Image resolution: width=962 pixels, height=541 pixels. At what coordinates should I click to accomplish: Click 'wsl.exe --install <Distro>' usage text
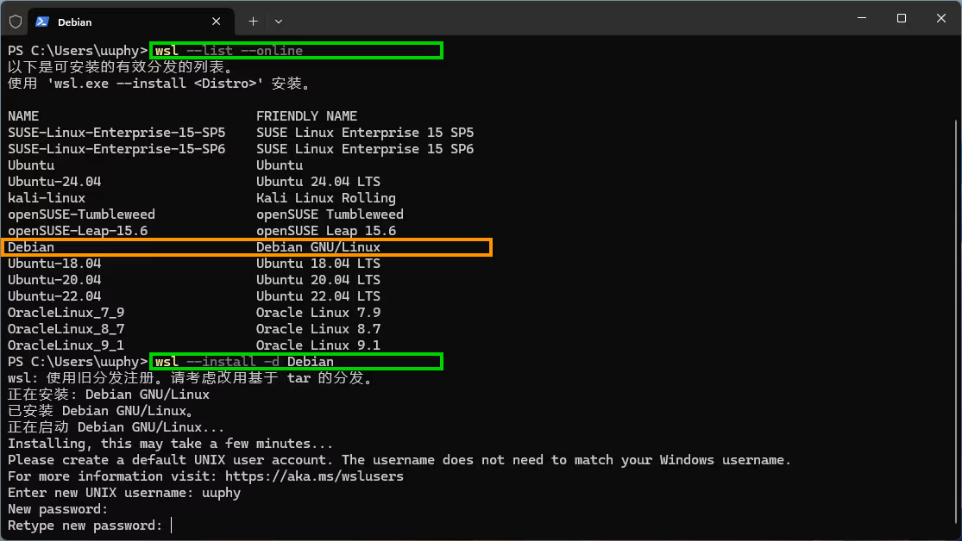pos(155,84)
